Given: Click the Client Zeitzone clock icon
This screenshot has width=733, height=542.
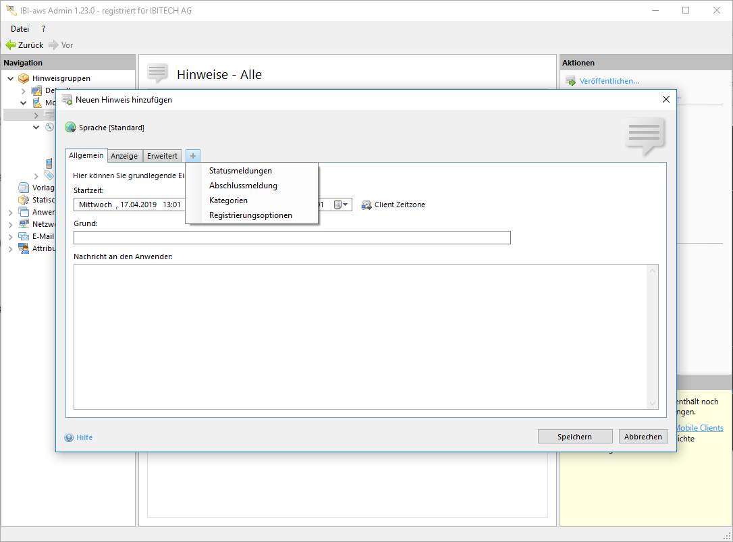Looking at the screenshot, I should (x=366, y=205).
